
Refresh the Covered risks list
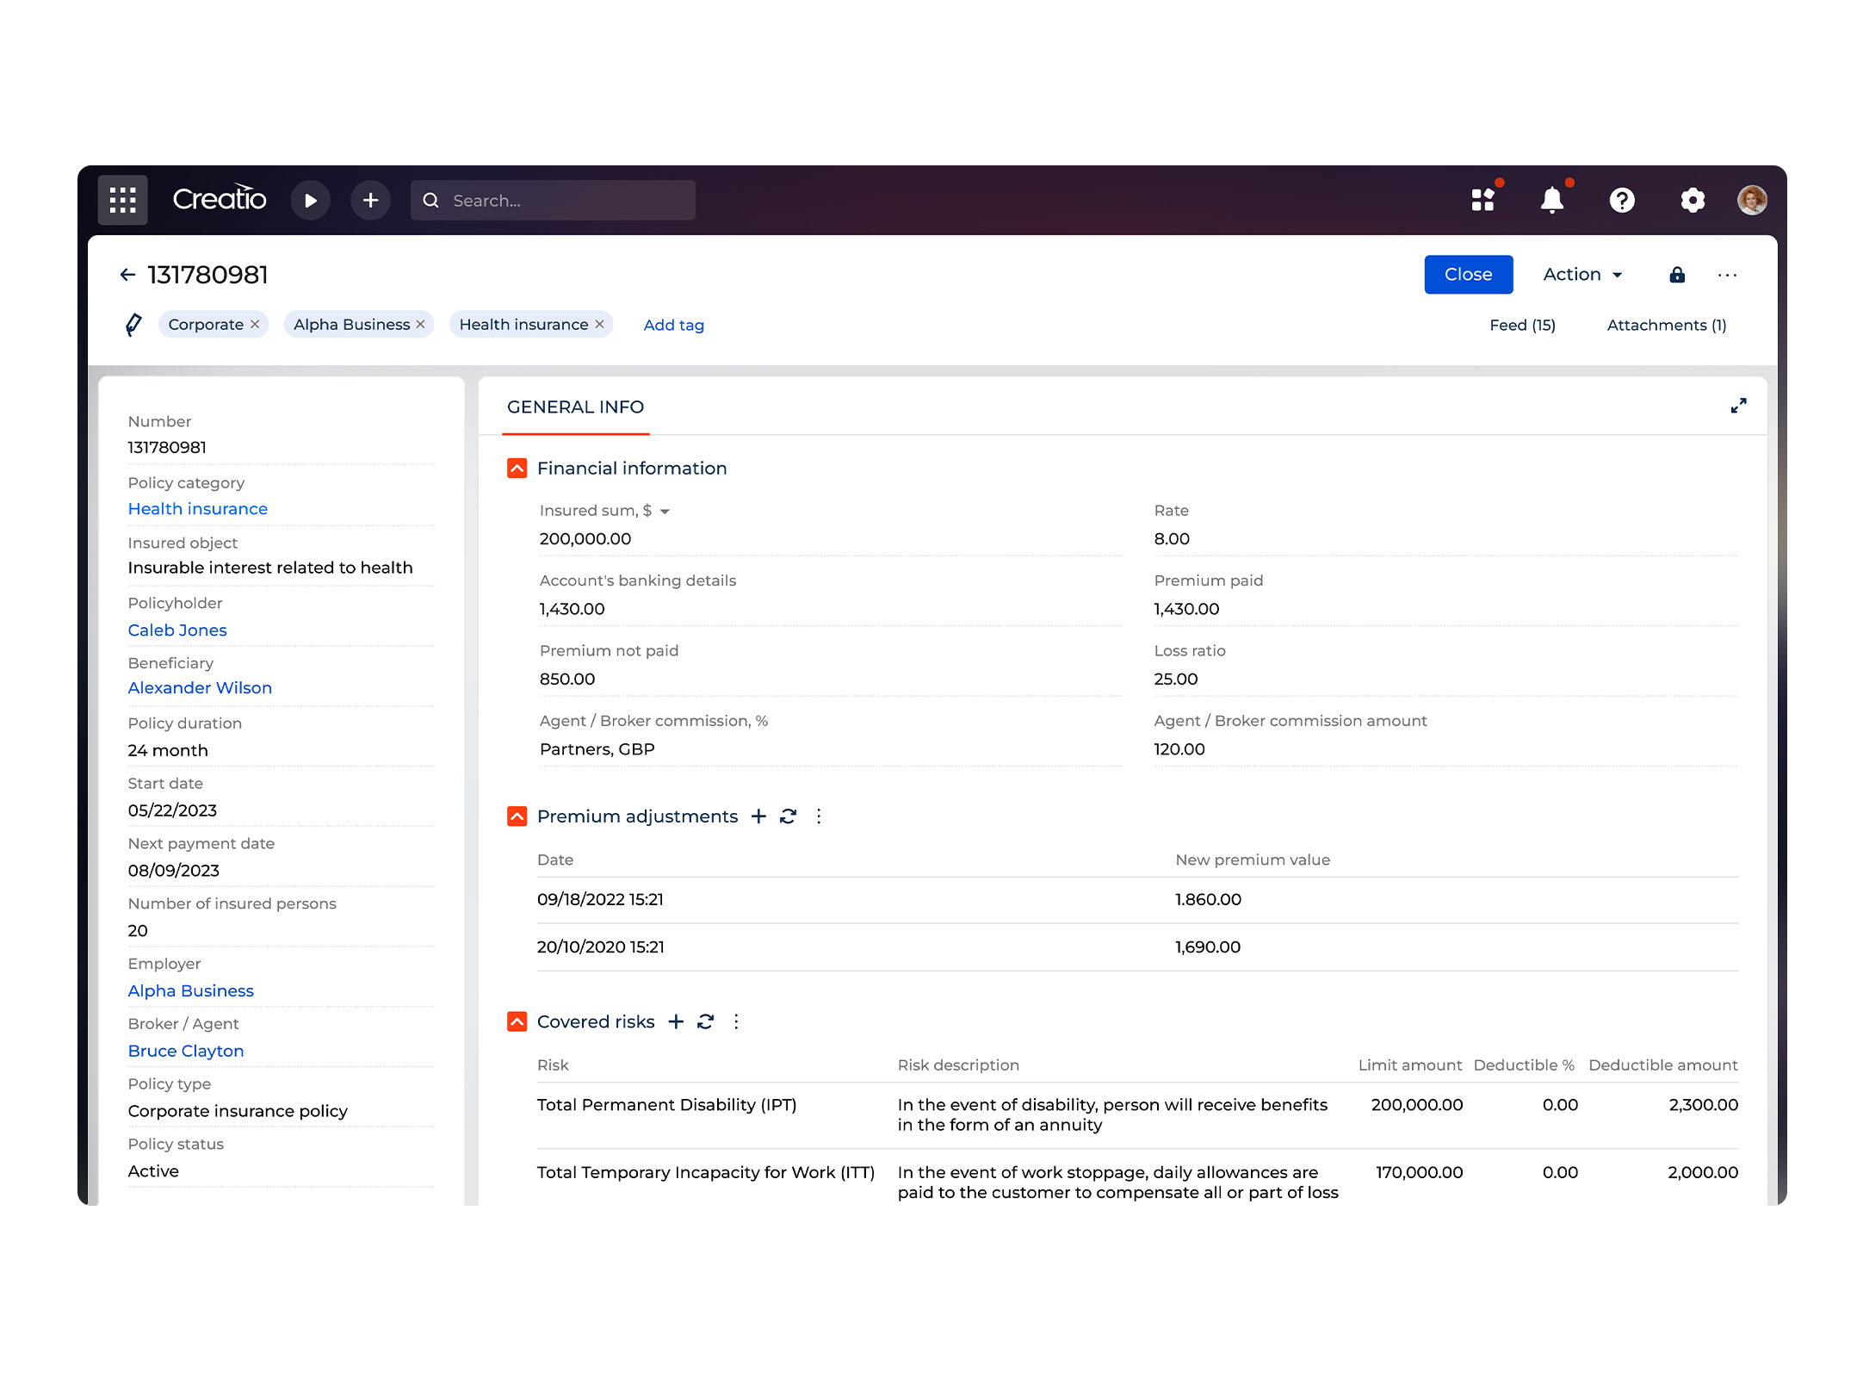[705, 1021]
